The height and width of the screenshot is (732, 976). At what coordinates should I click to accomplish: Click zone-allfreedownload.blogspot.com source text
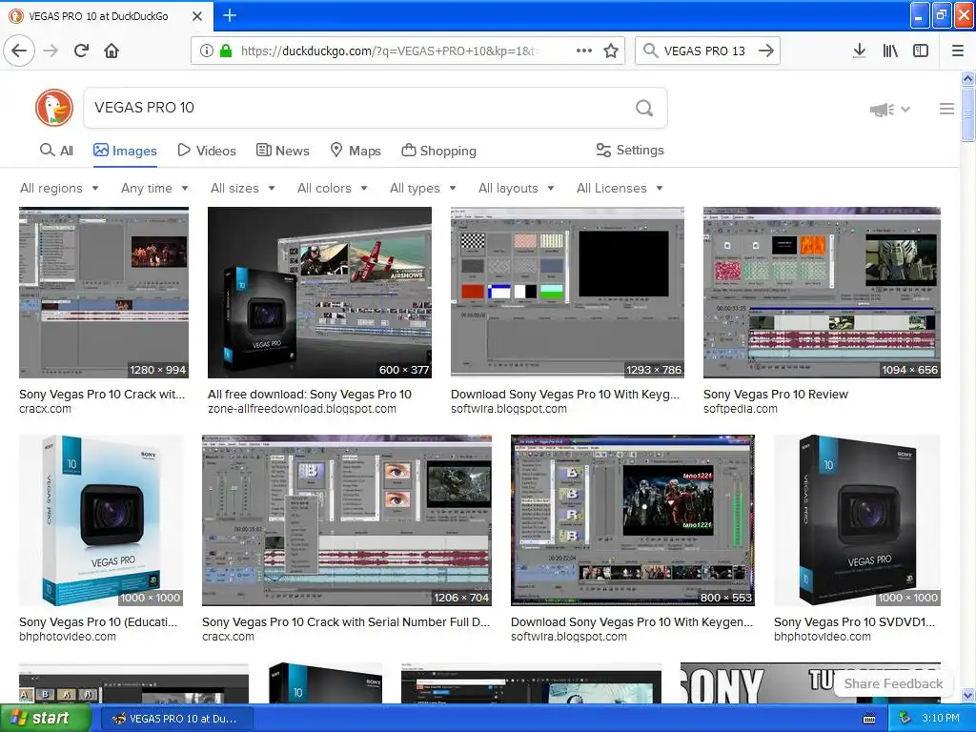pyautogui.click(x=302, y=409)
